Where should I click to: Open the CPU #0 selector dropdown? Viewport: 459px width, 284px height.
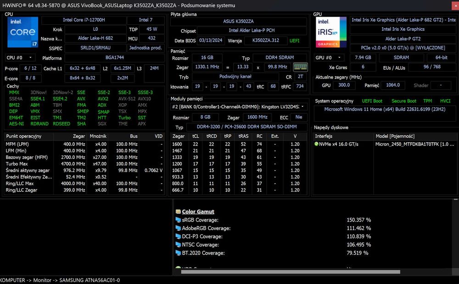[20, 58]
